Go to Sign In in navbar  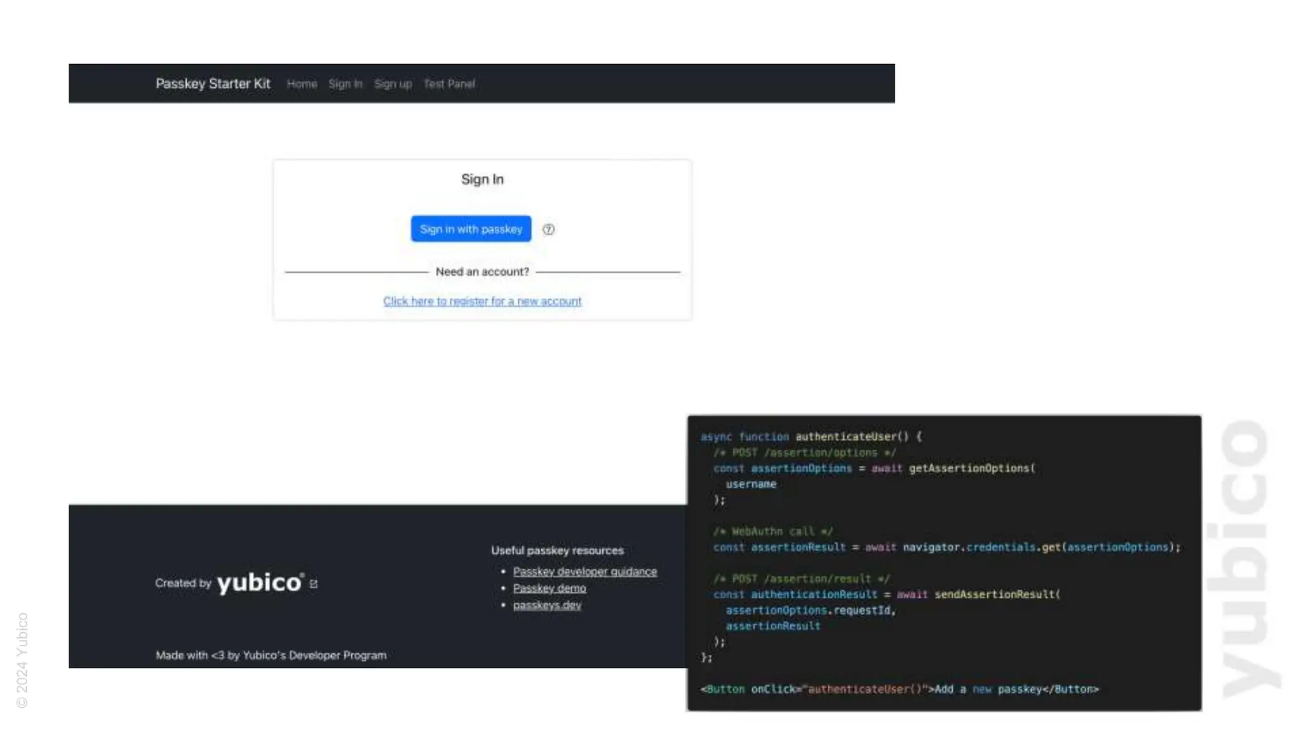point(345,84)
